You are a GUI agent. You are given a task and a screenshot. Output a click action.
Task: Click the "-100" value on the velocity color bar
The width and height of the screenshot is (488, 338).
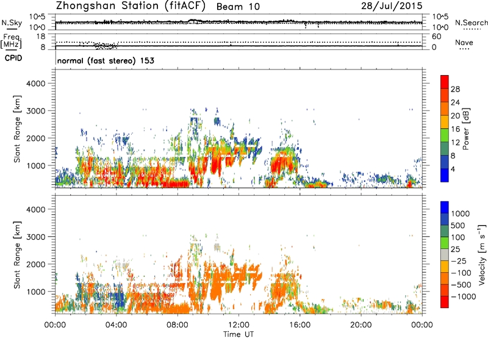coord(461,273)
